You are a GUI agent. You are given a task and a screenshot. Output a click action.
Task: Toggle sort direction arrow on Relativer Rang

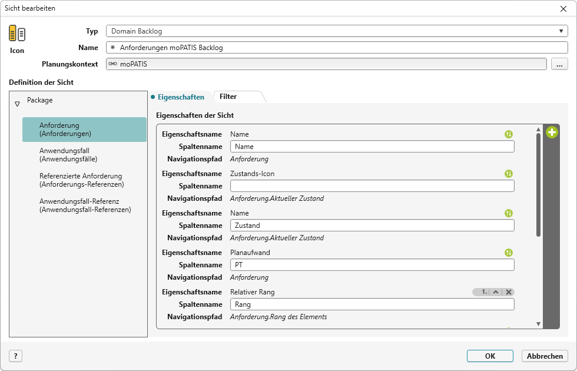pos(496,292)
